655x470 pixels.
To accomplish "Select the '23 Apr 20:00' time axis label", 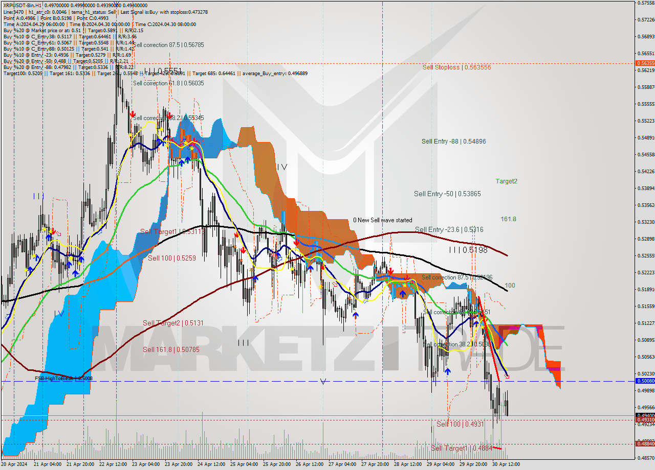I will click(178, 464).
